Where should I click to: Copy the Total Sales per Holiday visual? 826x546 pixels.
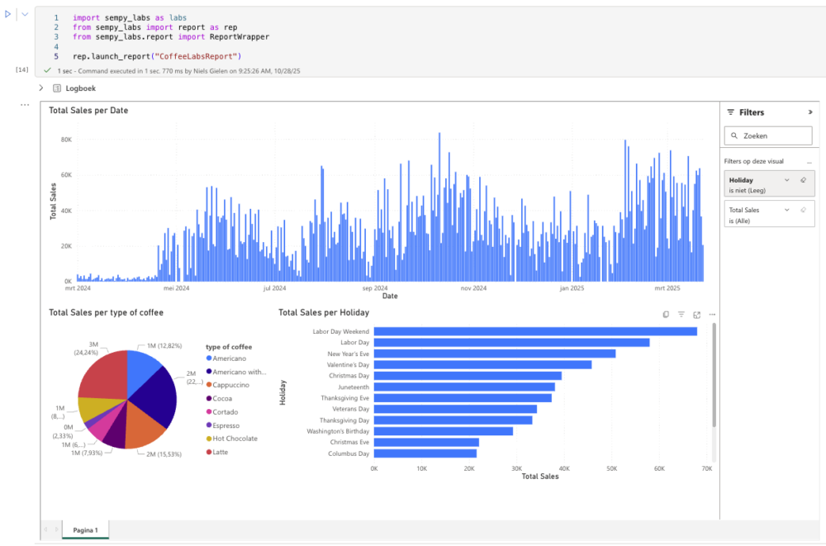(x=666, y=315)
